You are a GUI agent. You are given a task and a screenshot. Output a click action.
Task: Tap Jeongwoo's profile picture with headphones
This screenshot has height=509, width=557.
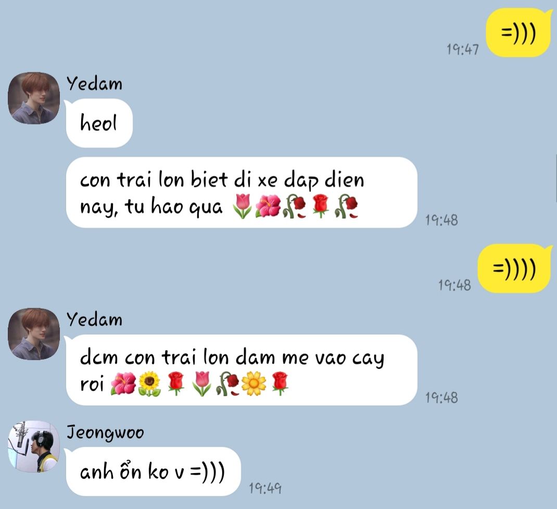(x=34, y=447)
